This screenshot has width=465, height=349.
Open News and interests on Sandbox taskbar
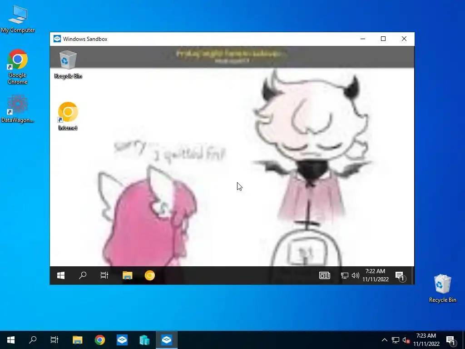[324, 275]
